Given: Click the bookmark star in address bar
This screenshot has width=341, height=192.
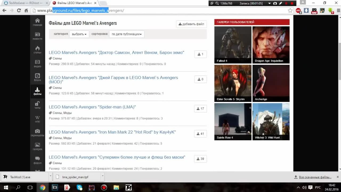Looking at the screenshot, I should 290,10.
